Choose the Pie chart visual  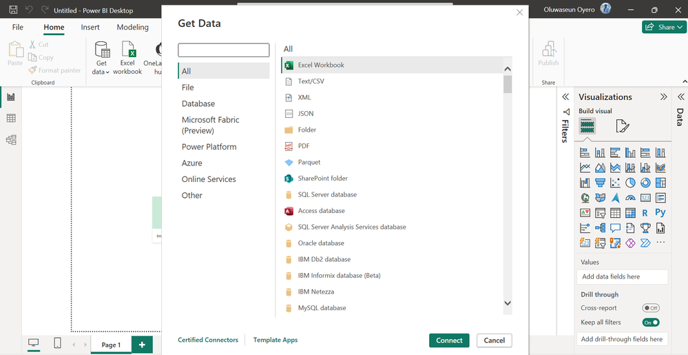(x=630, y=183)
